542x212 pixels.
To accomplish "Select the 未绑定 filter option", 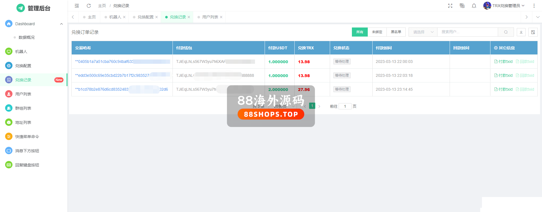I will [377, 32].
